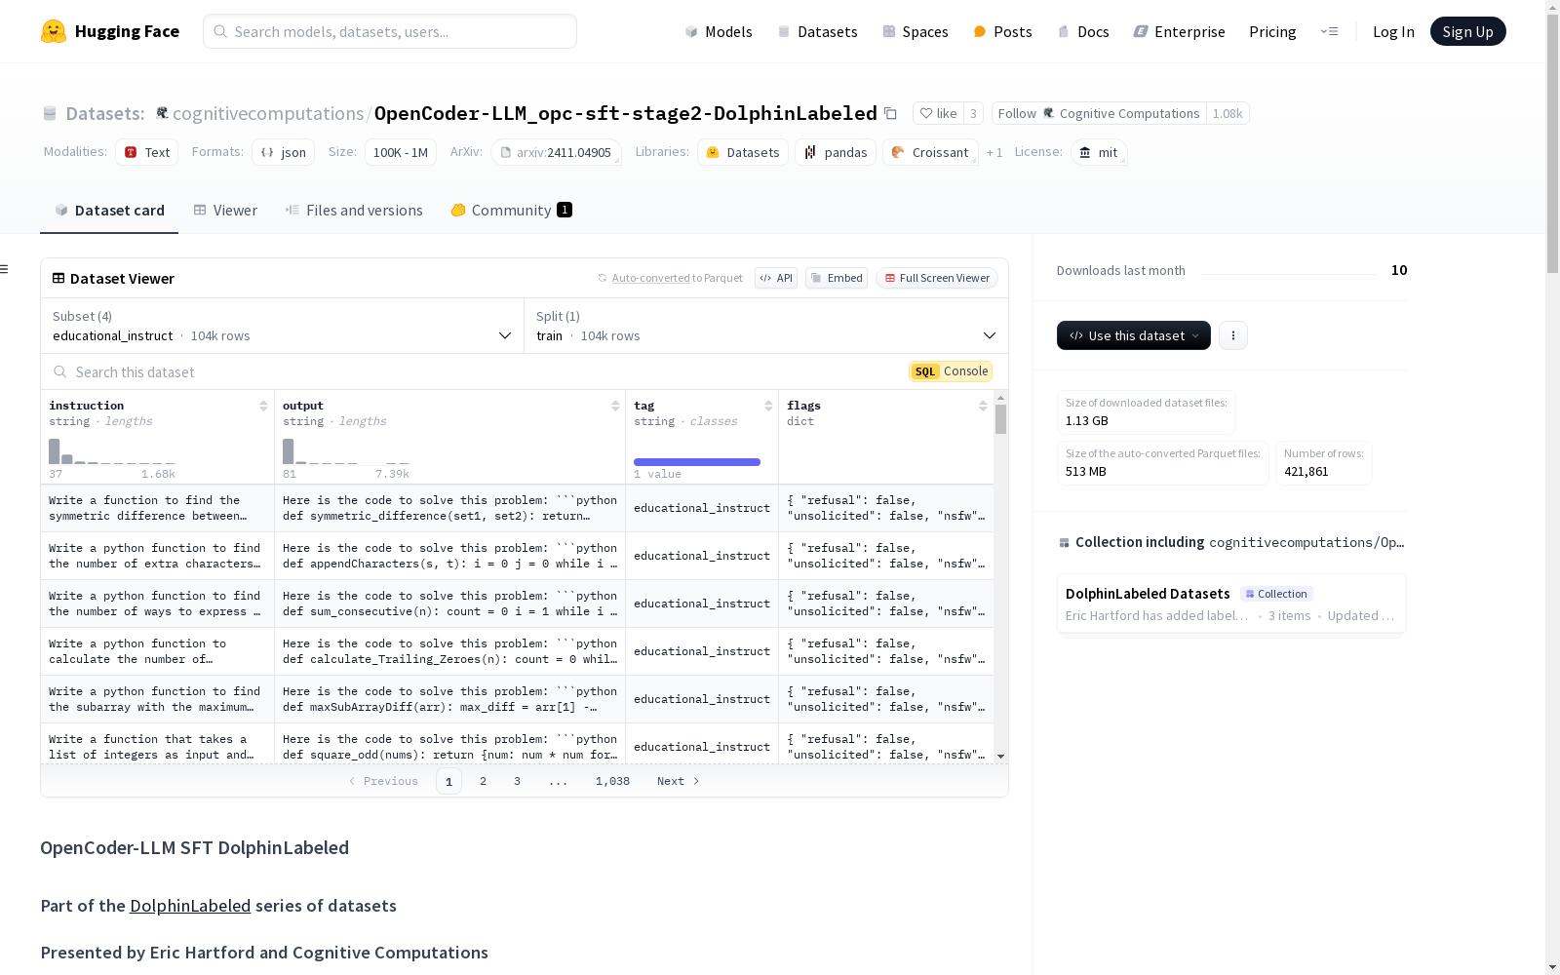Go to the Next results page

click(x=679, y=781)
